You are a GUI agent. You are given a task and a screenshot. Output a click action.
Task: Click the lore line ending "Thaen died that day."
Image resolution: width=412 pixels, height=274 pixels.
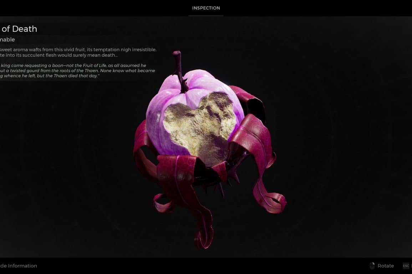pyautogui.click(x=50, y=76)
